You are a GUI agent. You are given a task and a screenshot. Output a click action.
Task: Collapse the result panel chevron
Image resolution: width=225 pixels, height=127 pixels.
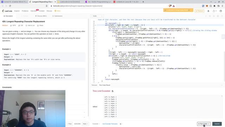(222, 85)
